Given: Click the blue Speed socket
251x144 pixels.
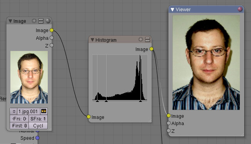Looking at the screenshot, I should coord(37,138).
